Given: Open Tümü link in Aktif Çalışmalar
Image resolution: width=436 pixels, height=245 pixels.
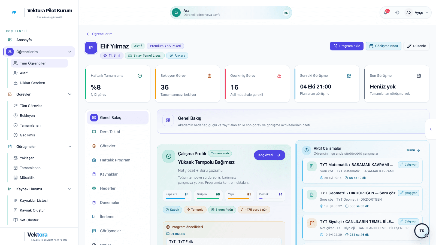Looking at the screenshot, I should point(413,150).
